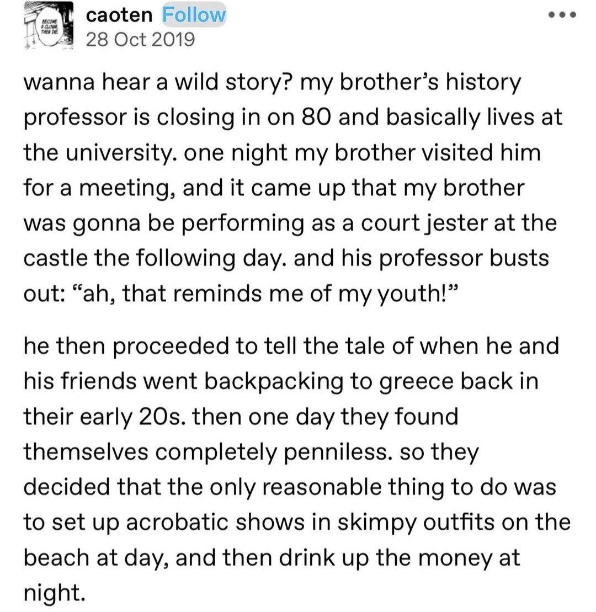Click the phrase 'court jester' in the post

(424, 223)
